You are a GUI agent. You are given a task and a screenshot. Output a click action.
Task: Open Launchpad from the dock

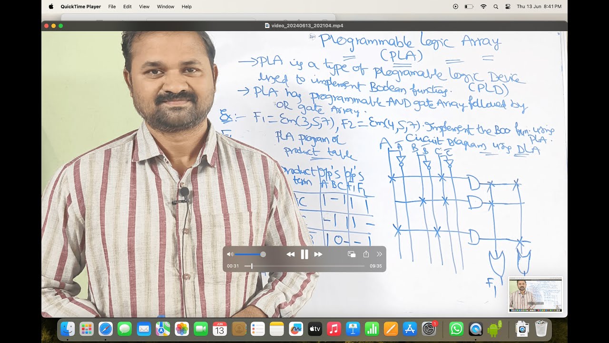87,329
